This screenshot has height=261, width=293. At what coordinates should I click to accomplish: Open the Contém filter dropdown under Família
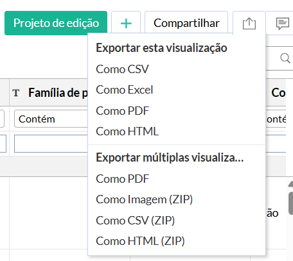coord(51,119)
